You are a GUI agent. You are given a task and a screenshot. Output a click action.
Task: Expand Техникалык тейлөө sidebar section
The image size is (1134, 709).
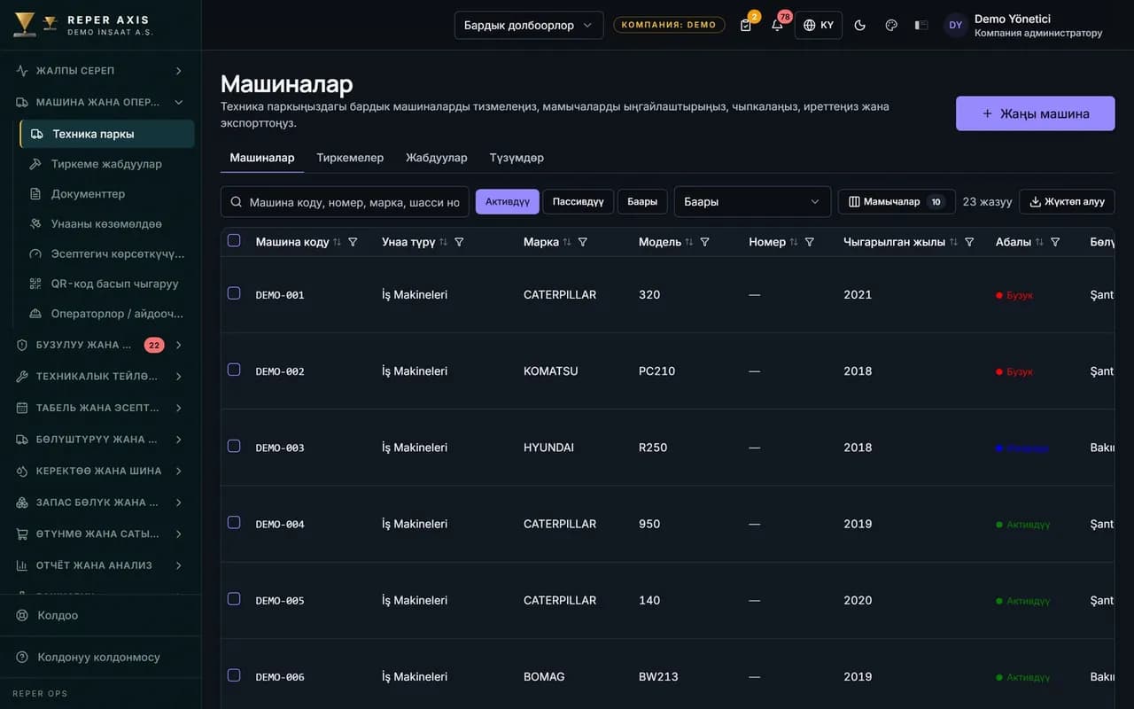coord(100,377)
